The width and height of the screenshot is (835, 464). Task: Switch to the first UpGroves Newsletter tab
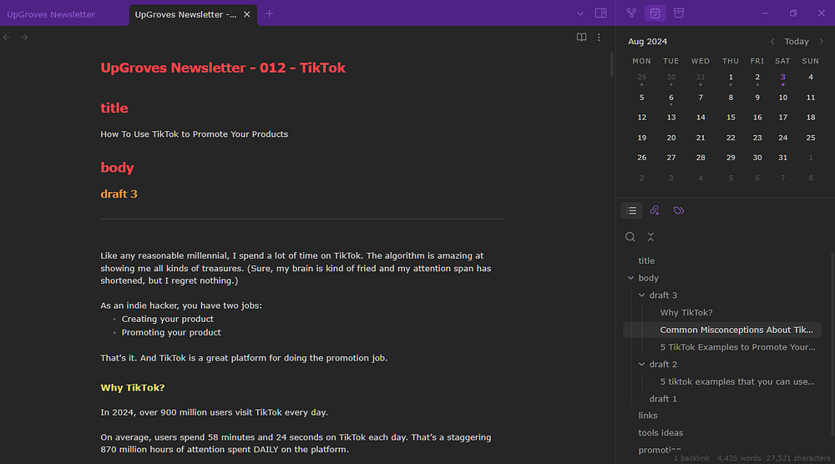[51, 14]
